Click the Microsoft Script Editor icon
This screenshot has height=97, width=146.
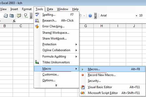point(83,93)
